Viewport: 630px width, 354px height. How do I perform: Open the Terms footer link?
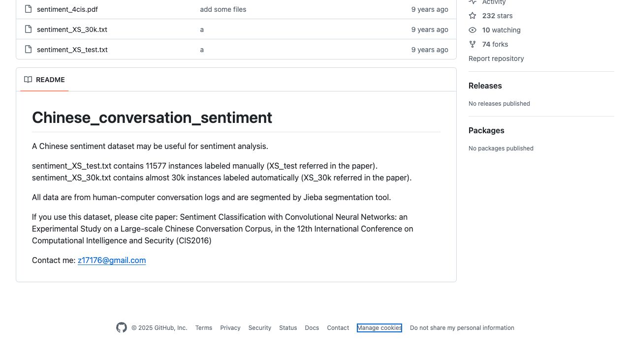pos(204,328)
